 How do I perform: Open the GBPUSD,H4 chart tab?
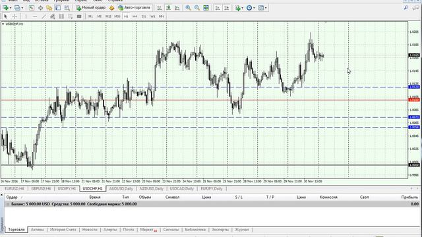pos(41,189)
